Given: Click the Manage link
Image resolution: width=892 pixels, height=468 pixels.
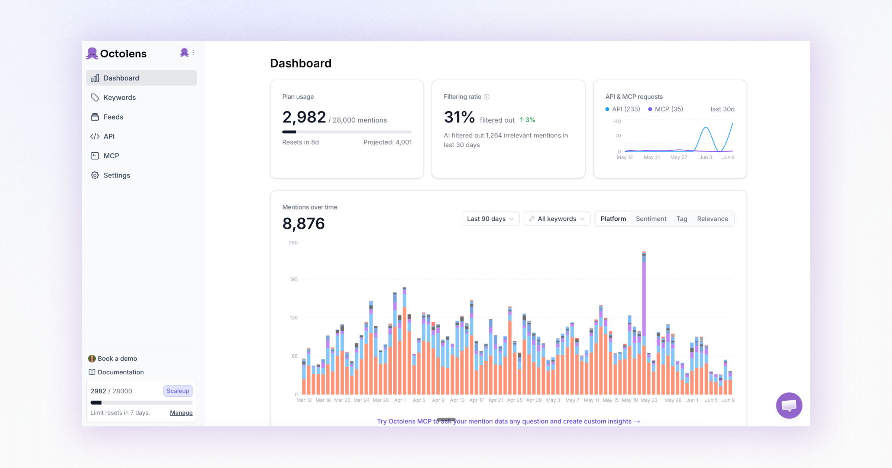Looking at the screenshot, I should (x=181, y=413).
